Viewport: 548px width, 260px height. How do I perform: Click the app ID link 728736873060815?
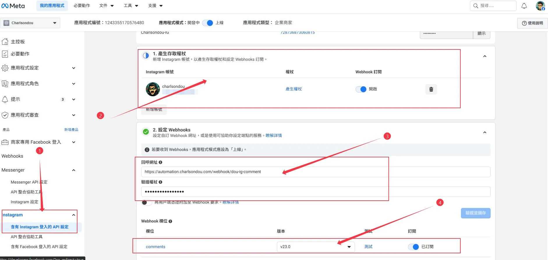coord(298,33)
